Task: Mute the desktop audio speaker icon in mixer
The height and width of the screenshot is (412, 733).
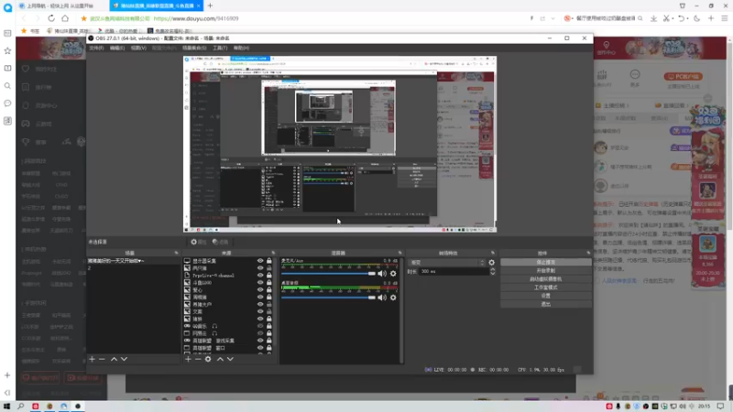Action: coord(382,297)
